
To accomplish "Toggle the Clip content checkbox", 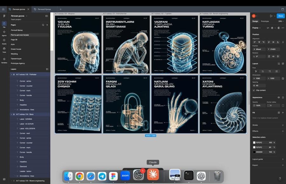I will click(x=254, y=90).
